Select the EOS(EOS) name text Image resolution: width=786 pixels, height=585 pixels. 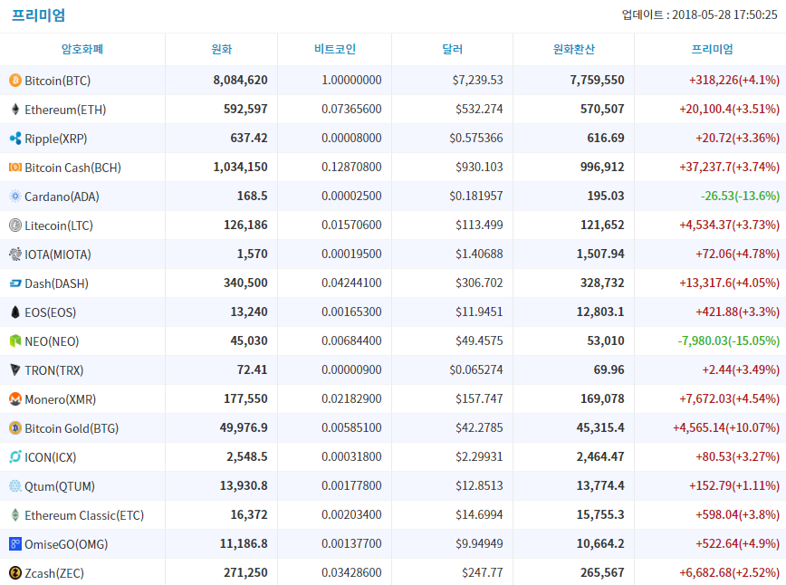[51, 312]
